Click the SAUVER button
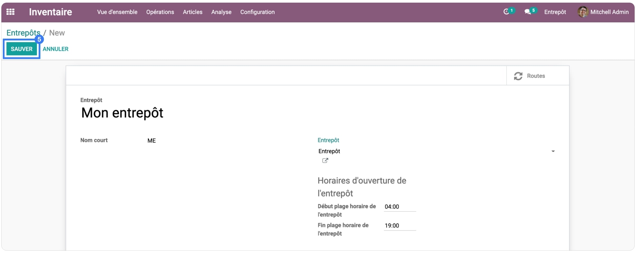 pos(22,49)
